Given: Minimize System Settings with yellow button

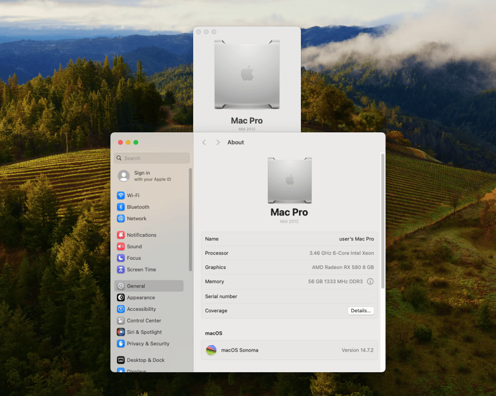Looking at the screenshot, I should (x=128, y=143).
